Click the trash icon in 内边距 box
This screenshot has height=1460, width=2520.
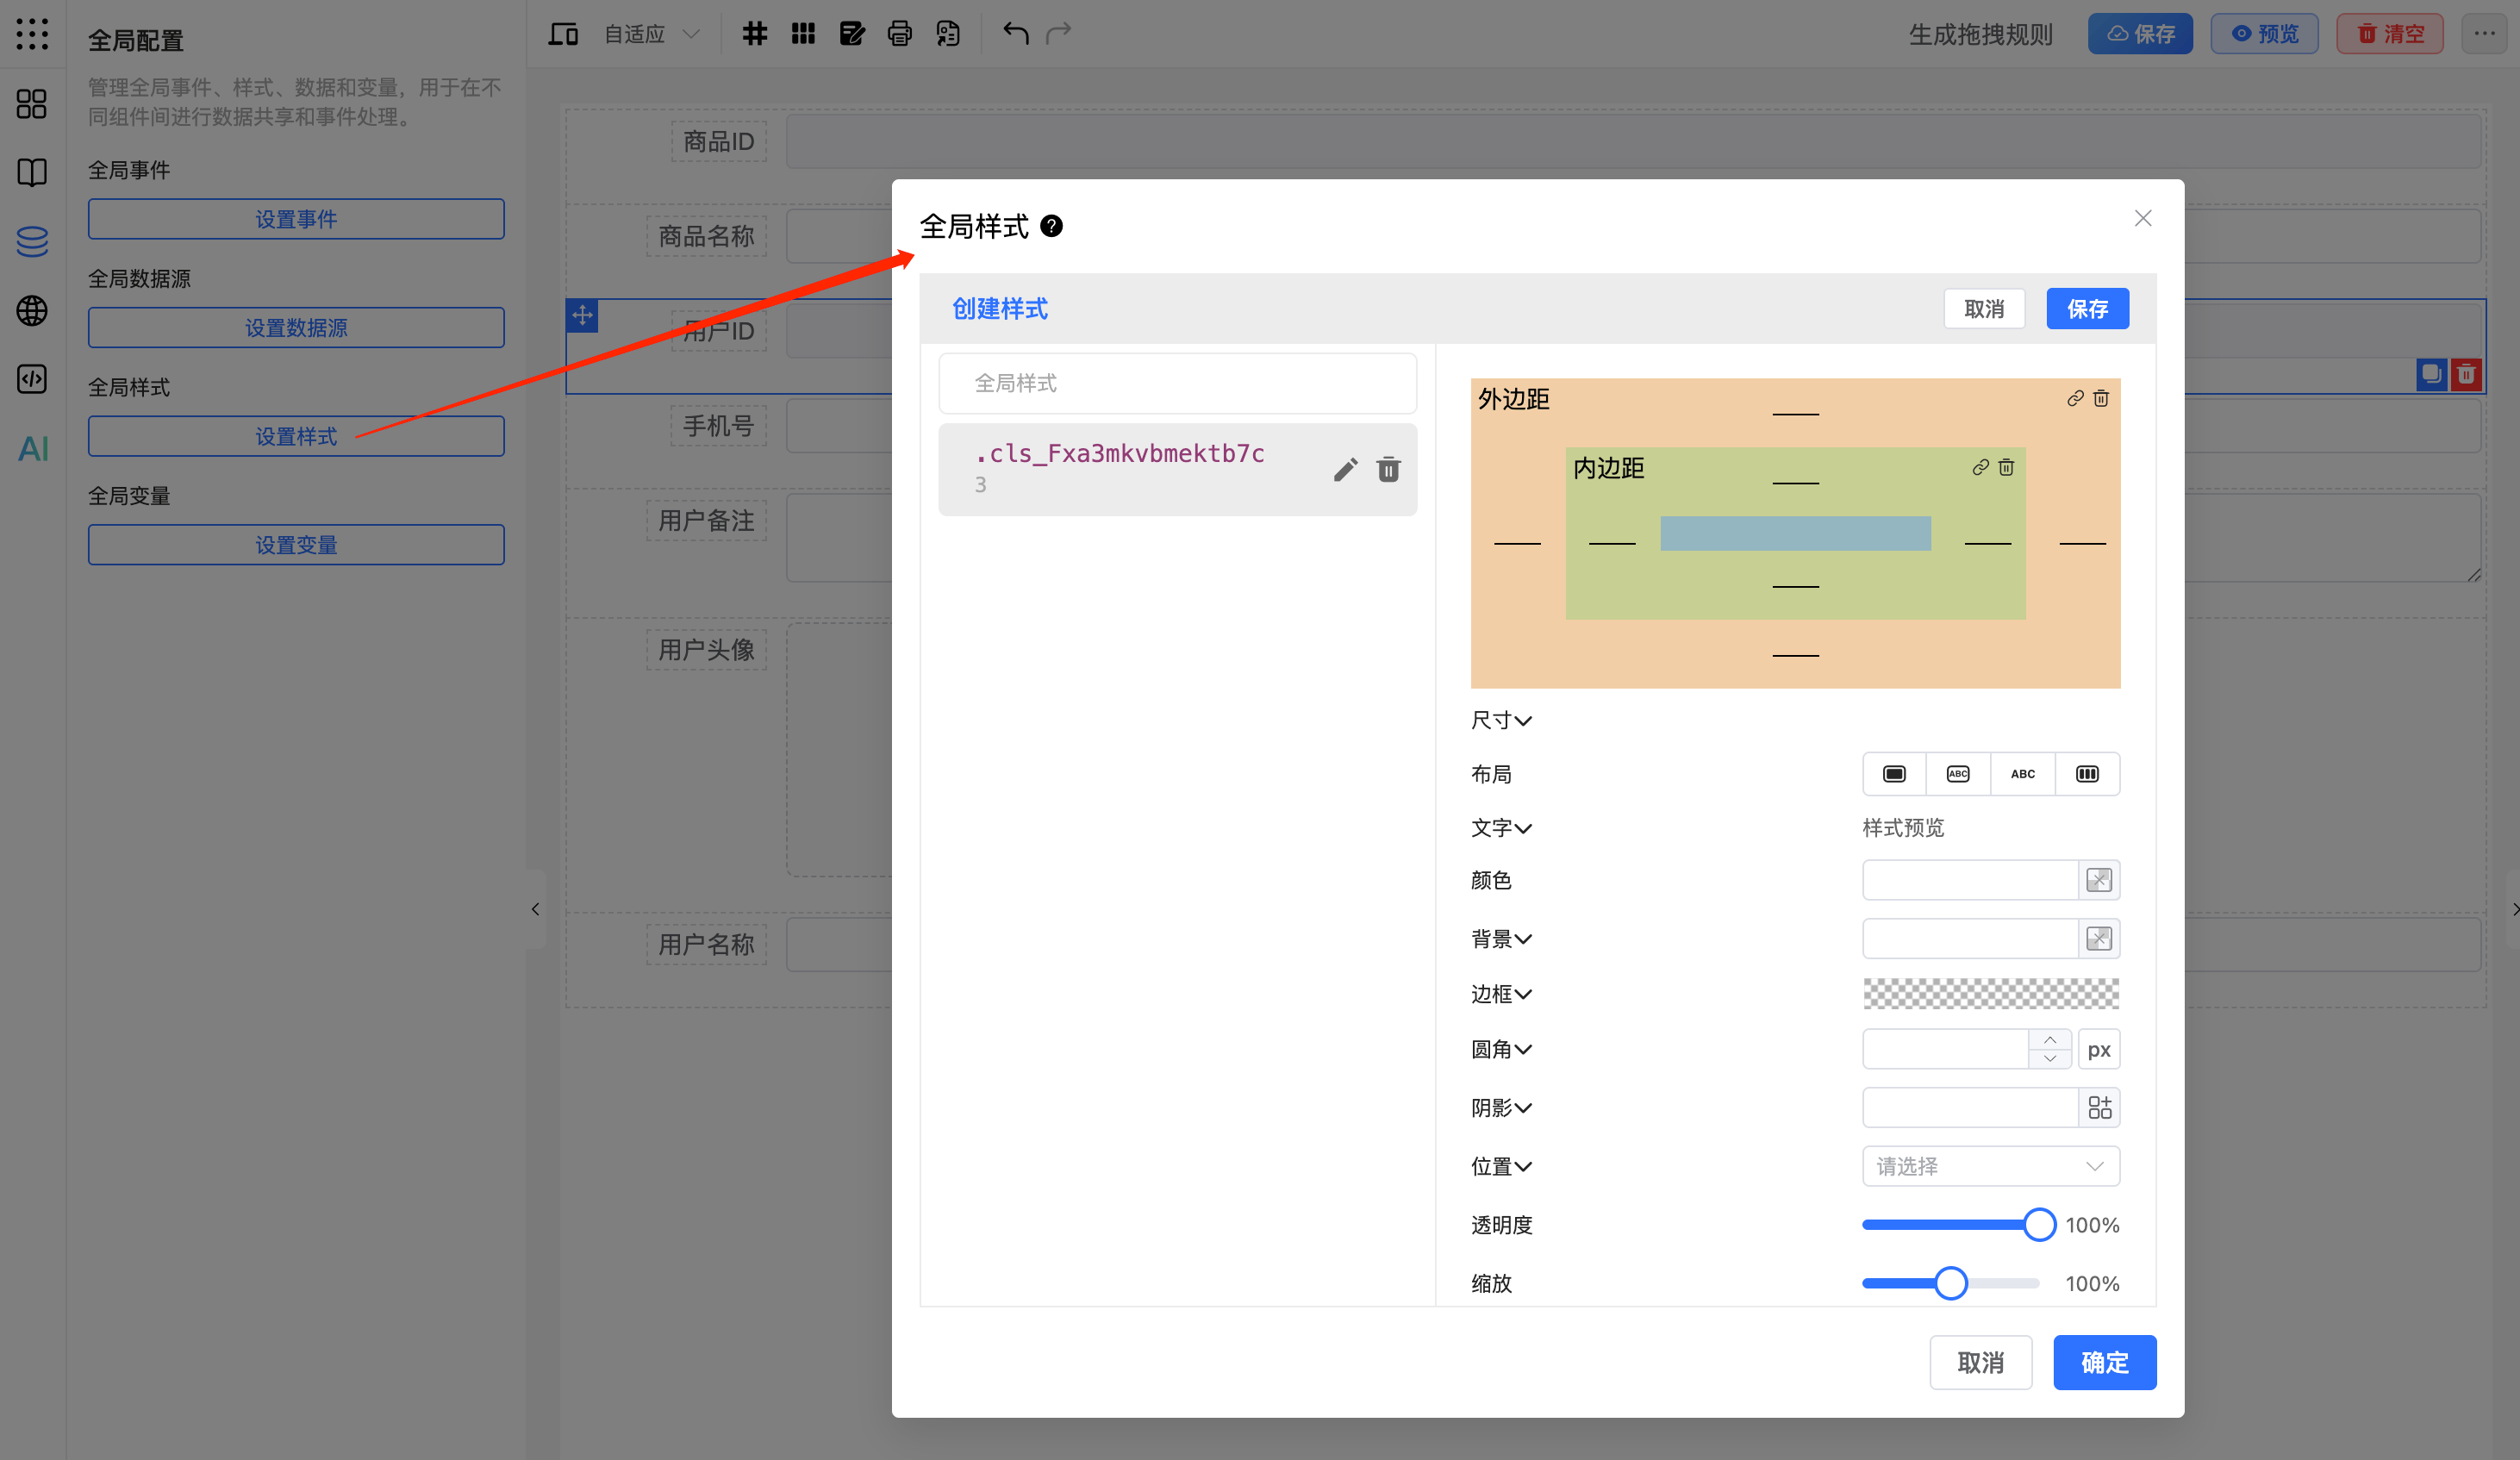pos(2006,467)
